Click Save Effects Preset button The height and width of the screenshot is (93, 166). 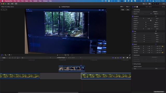159,92
